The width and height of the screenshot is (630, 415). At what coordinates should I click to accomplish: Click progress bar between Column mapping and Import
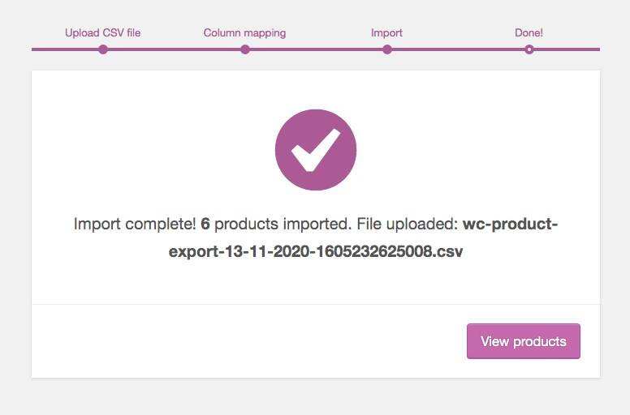click(316, 49)
